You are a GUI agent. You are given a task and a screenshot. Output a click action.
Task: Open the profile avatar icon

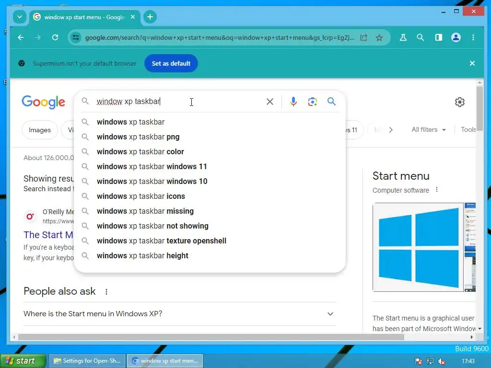tap(456, 37)
